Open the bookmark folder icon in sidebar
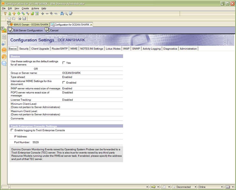The width and height of the screenshot is (236, 190). [4, 30]
